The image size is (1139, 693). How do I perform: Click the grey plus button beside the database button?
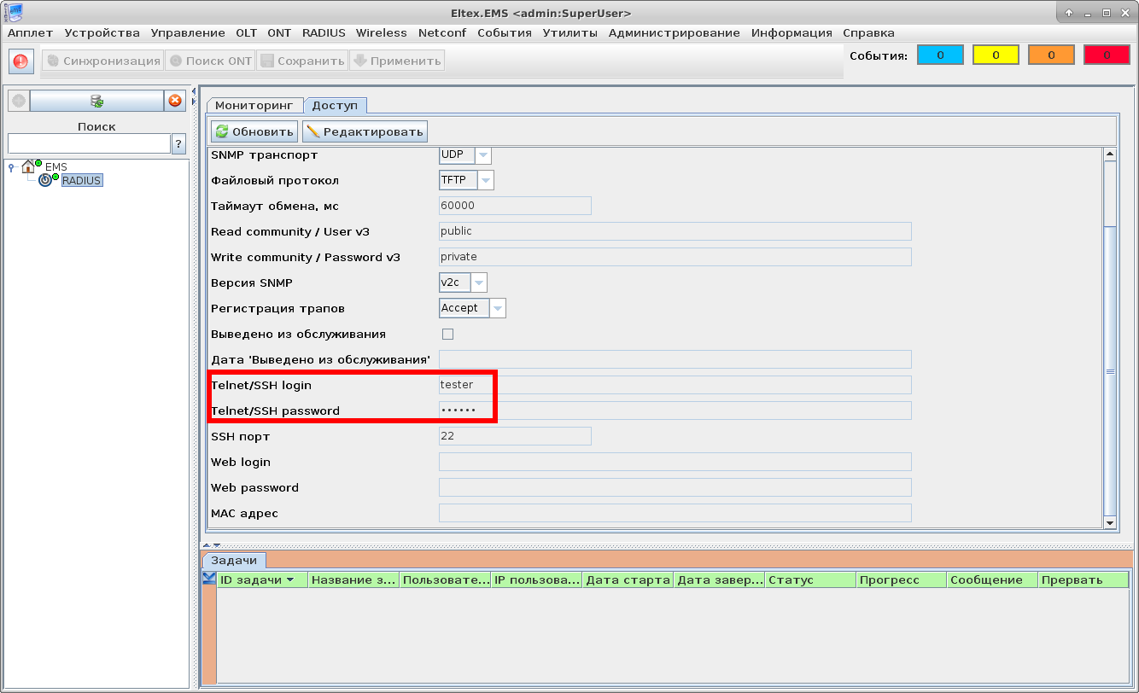[19, 101]
